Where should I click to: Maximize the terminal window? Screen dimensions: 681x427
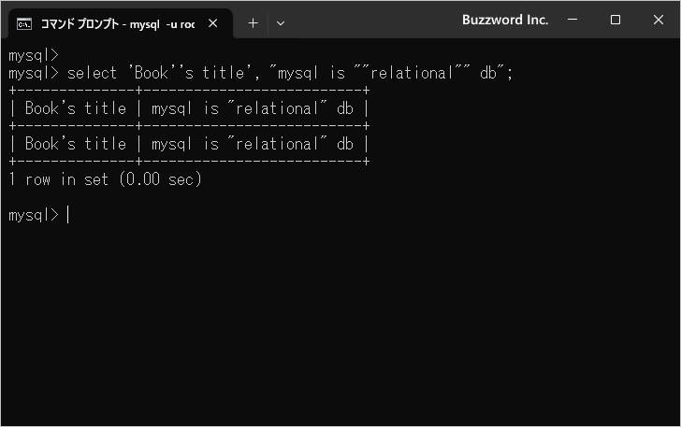(x=616, y=21)
